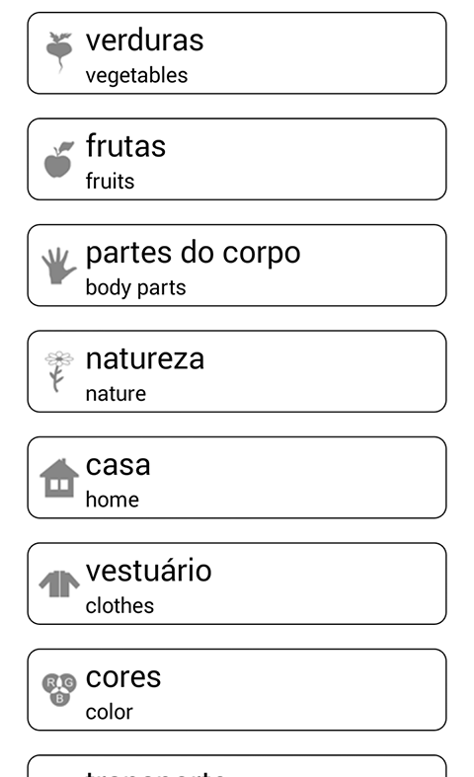Screen dimensions: 474x777
Task: Tap the apple fruit icon
Action: (59, 159)
